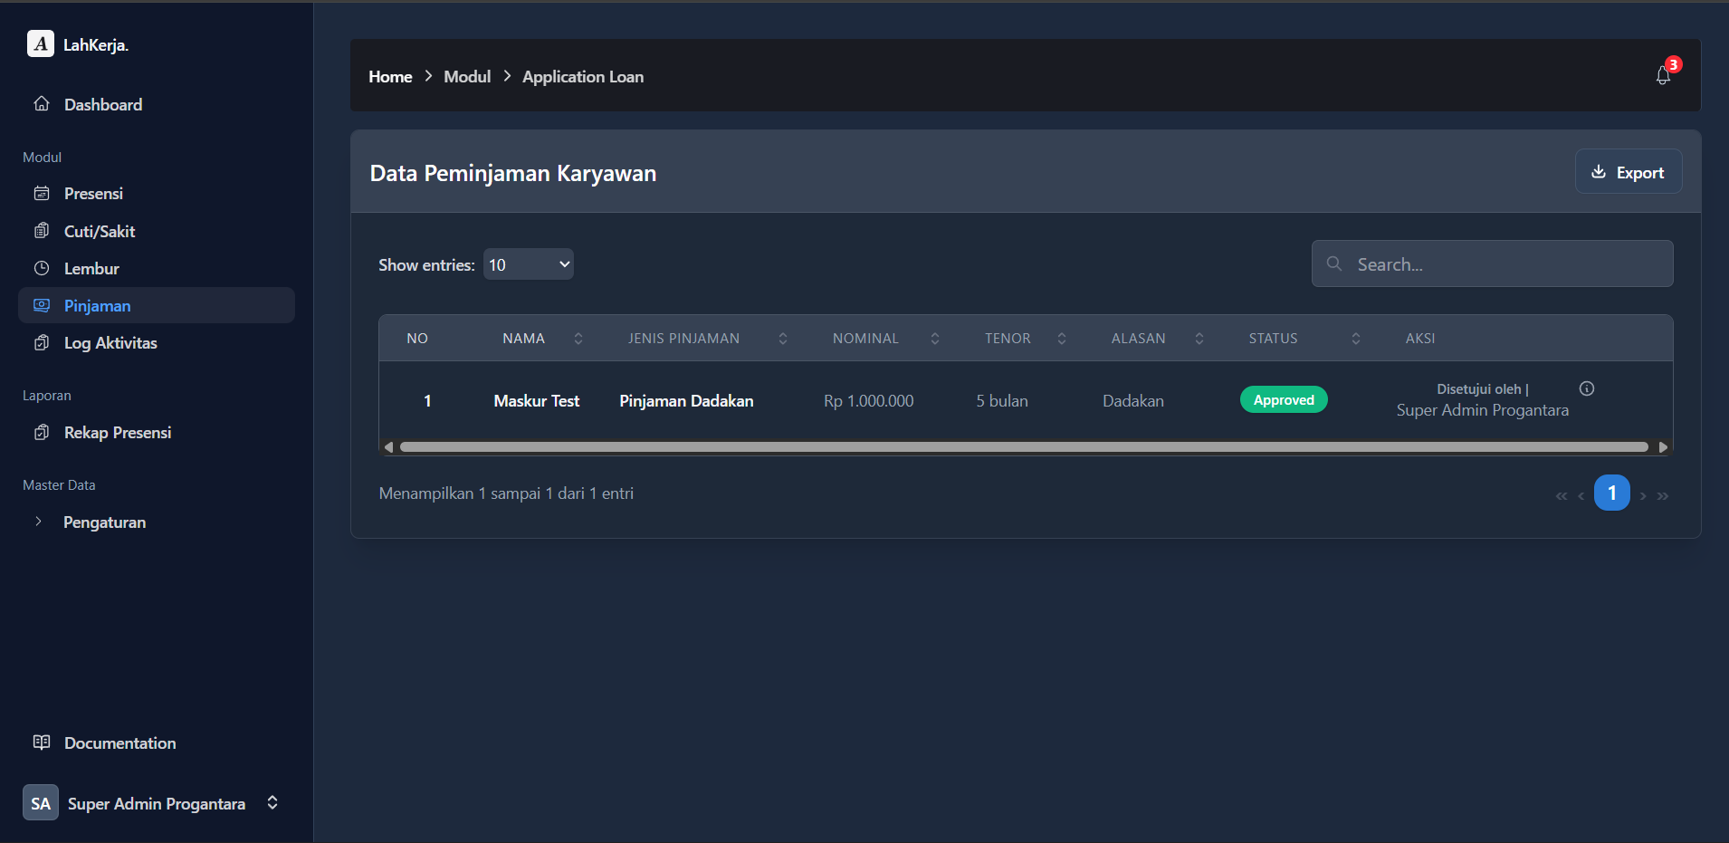Screen dimensions: 1729x843
Task: Open the Modul breadcrumb item
Action: click(467, 76)
